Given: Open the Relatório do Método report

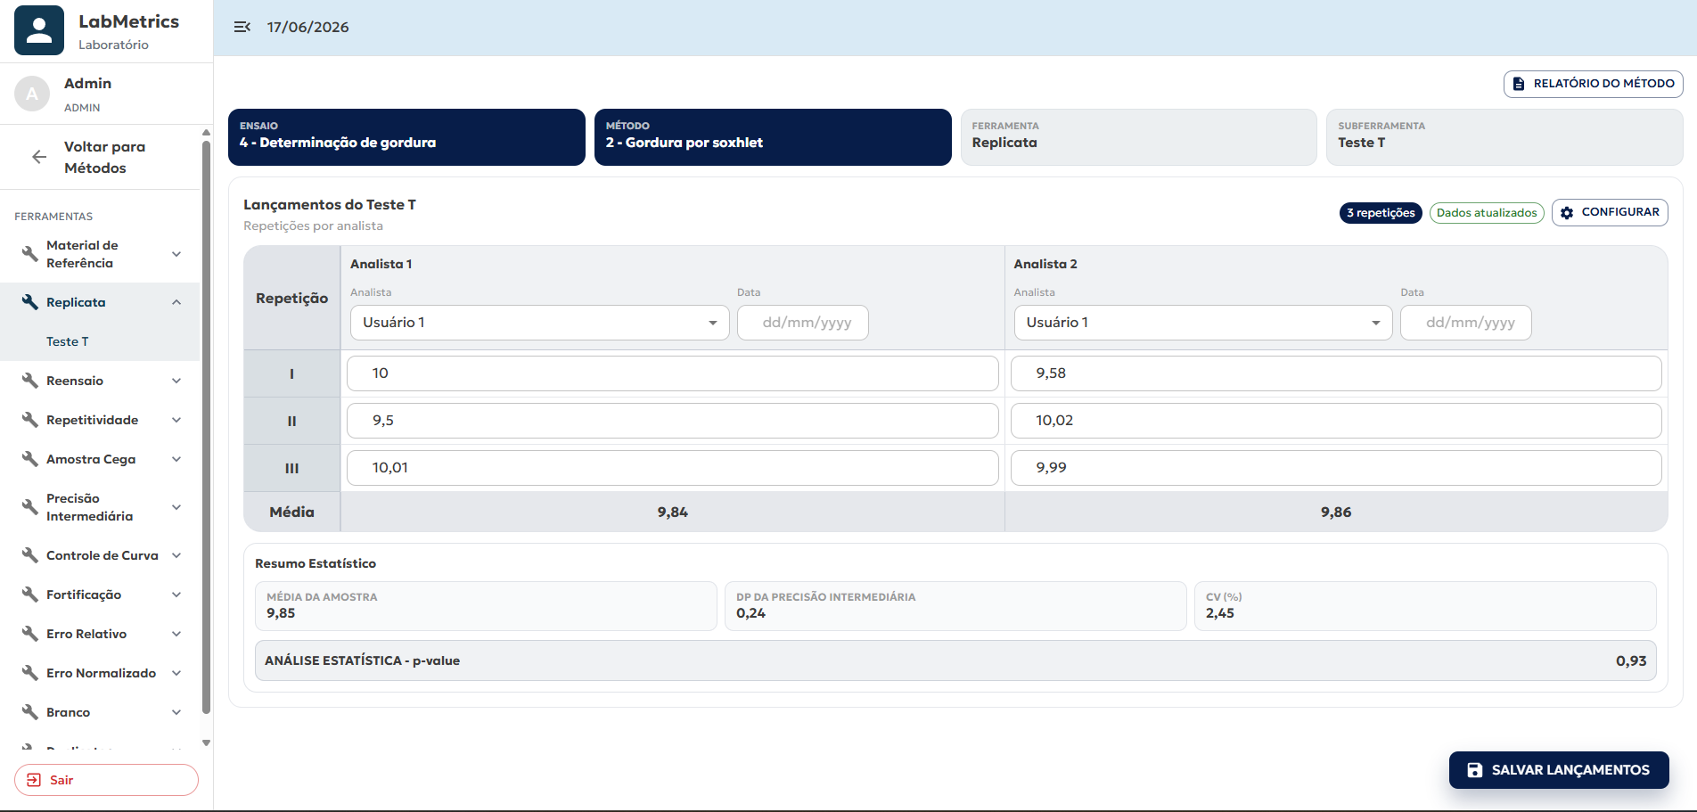Looking at the screenshot, I should pos(1594,84).
